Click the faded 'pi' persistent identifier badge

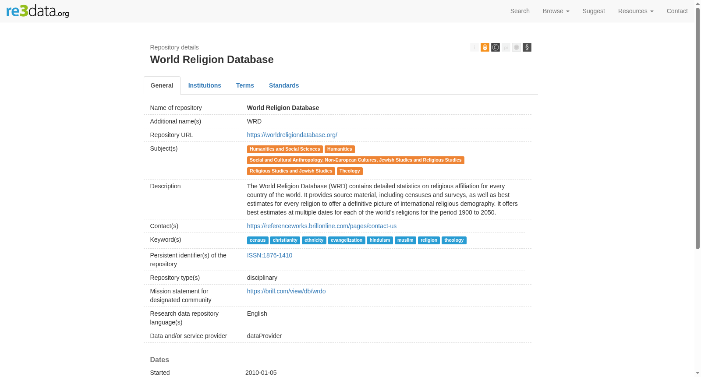coord(506,47)
